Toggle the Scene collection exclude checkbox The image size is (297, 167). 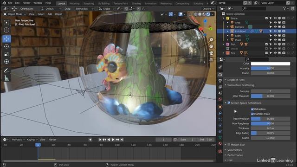pos(266,18)
